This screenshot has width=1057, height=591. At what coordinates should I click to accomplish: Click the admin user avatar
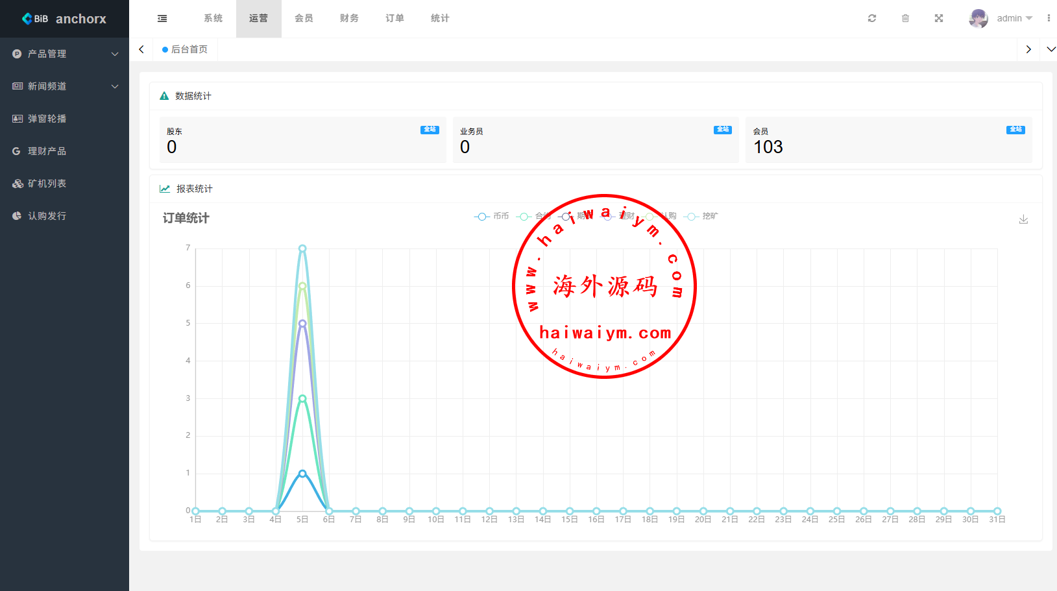[x=978, y=19]
